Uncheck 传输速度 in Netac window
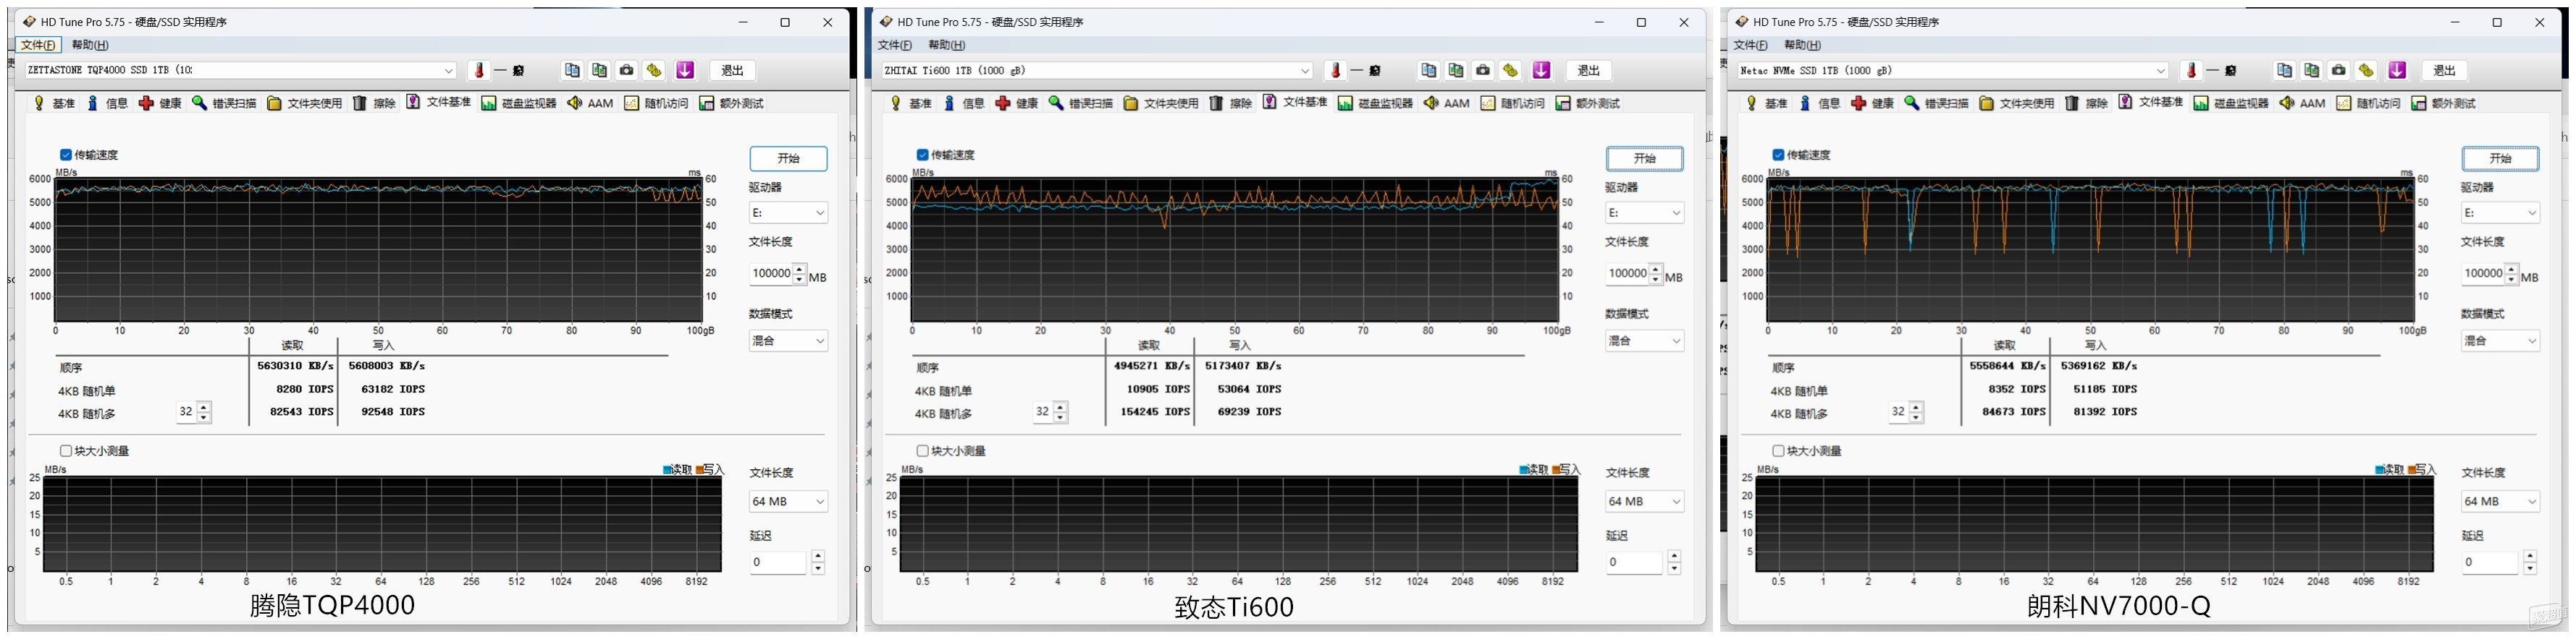 [x=1778, y=155]
